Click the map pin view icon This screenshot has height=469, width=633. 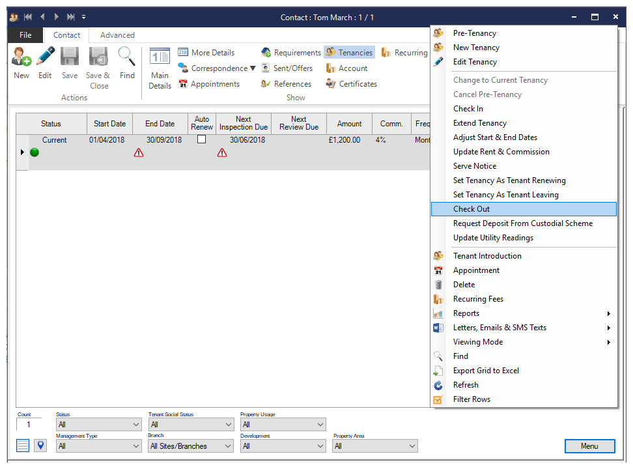click(40, 446)
